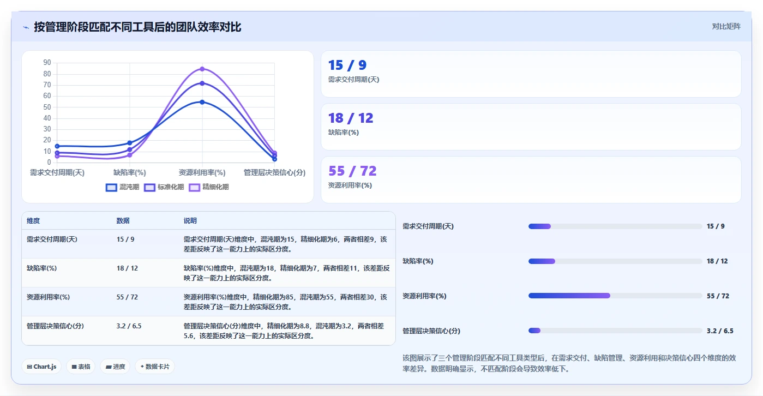Toggle the 混沌期 legend series

click(123, 187)
